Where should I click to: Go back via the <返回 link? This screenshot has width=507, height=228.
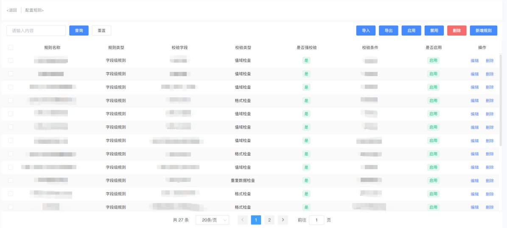[11, 10]
